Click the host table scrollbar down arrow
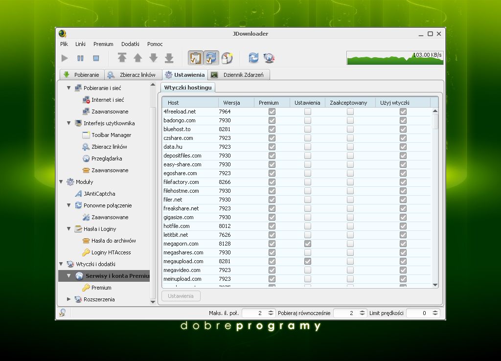Image resolution: width=501 pixels, height=361 pixels. [x=435, y=285]
